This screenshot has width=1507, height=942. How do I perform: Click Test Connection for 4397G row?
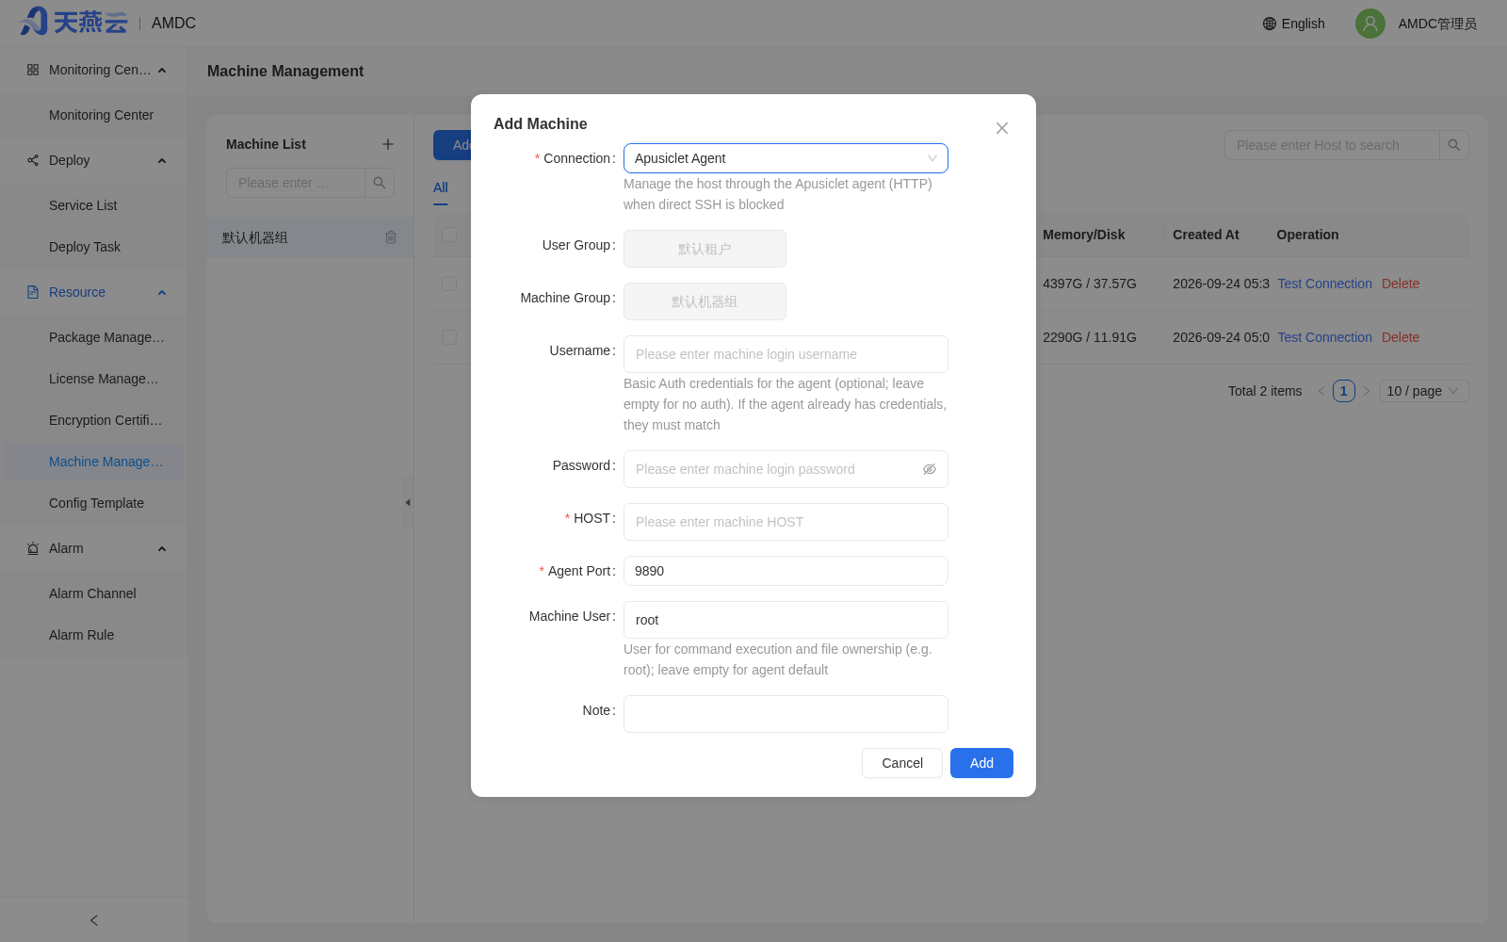1324,284
